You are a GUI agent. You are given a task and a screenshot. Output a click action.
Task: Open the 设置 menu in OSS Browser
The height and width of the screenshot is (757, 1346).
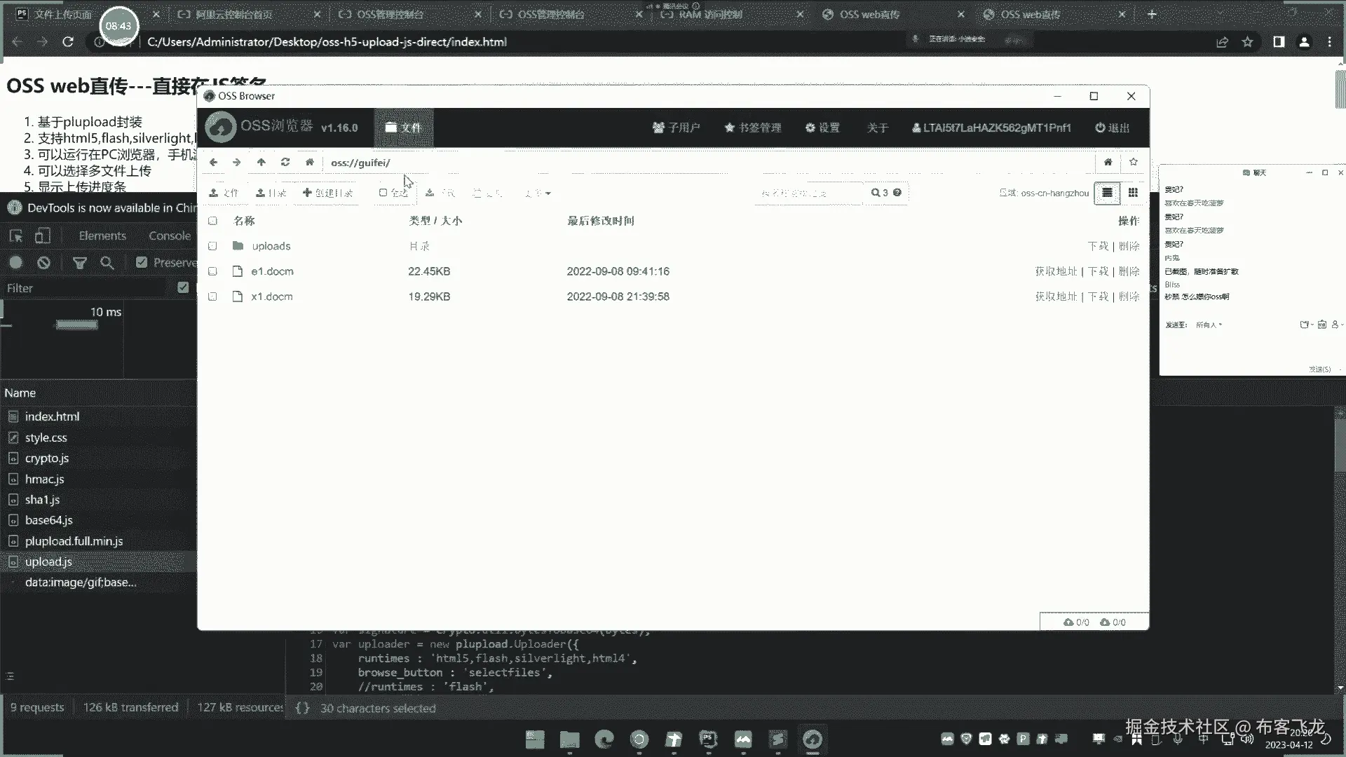822,128
